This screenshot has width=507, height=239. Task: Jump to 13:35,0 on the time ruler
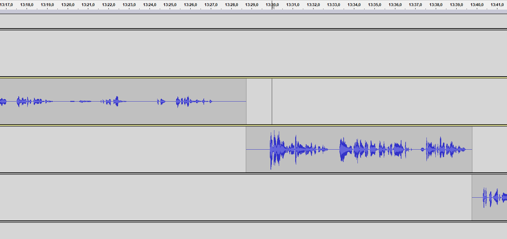(x=374, y=5)
